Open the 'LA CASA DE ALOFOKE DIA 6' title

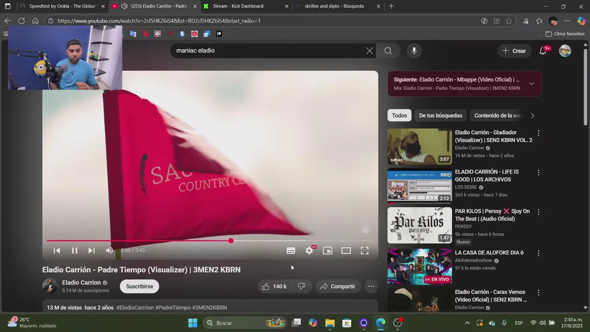(489, 253)
